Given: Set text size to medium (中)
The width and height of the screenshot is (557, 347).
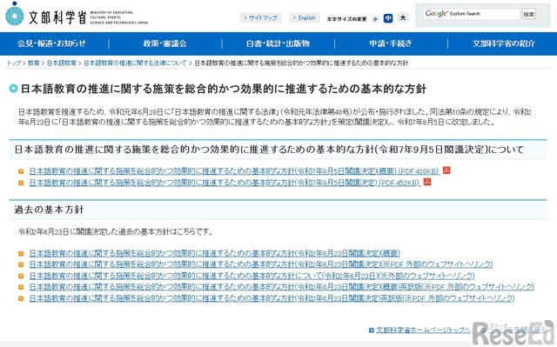Looking at the screenshot, I should 388,18.
